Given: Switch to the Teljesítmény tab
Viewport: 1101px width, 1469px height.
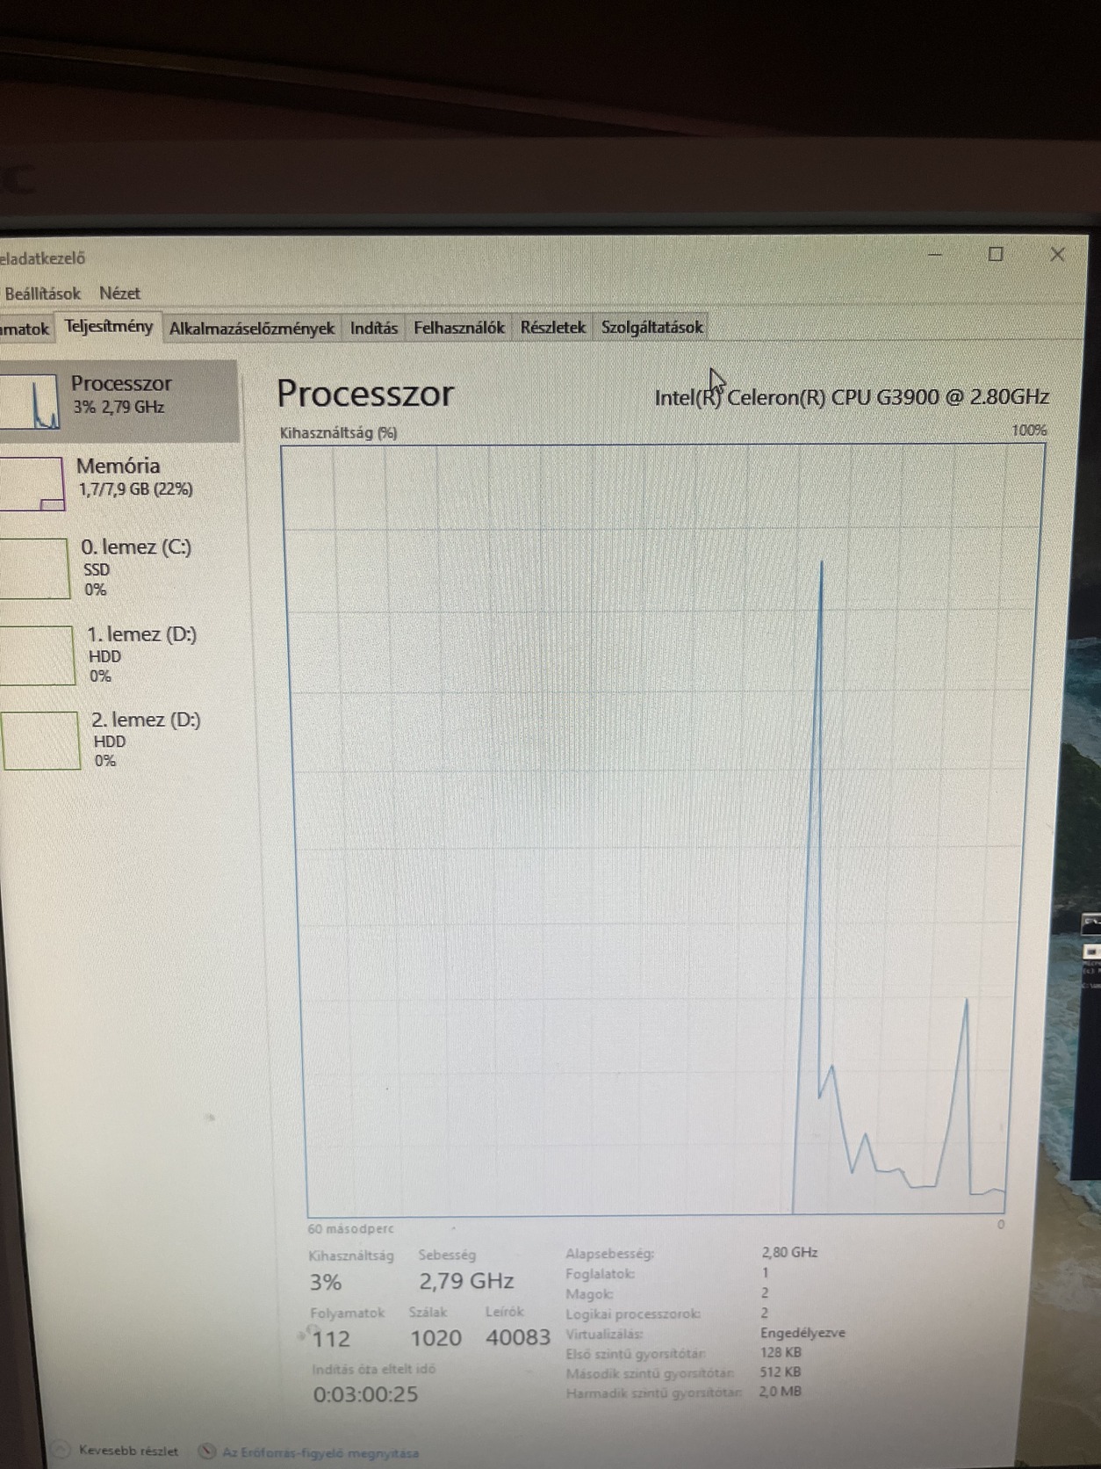Looking at the screenshot, I should point(109,327).
